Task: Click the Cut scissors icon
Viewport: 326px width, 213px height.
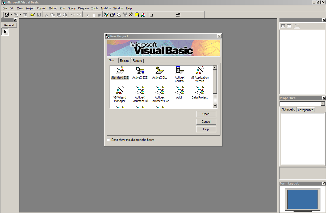Action: (46, 15)
